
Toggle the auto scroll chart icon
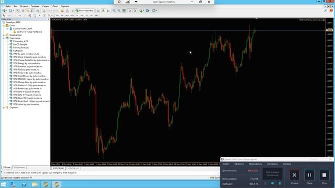point(130,10)
